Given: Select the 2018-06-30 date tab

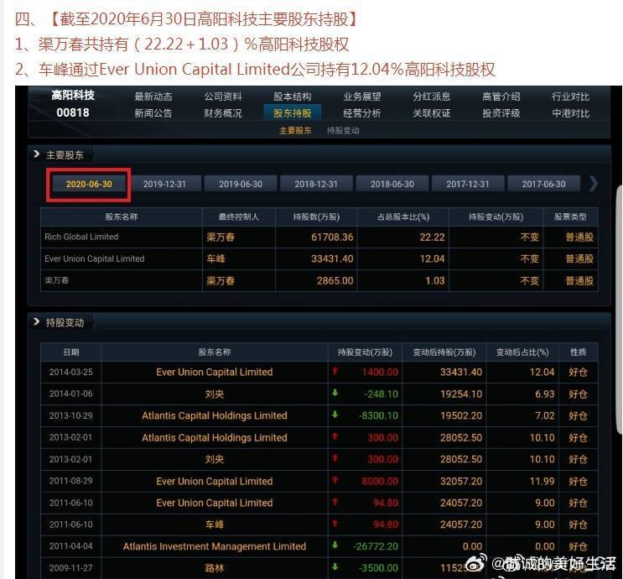Looking at the screenshot, I should 392,184.
